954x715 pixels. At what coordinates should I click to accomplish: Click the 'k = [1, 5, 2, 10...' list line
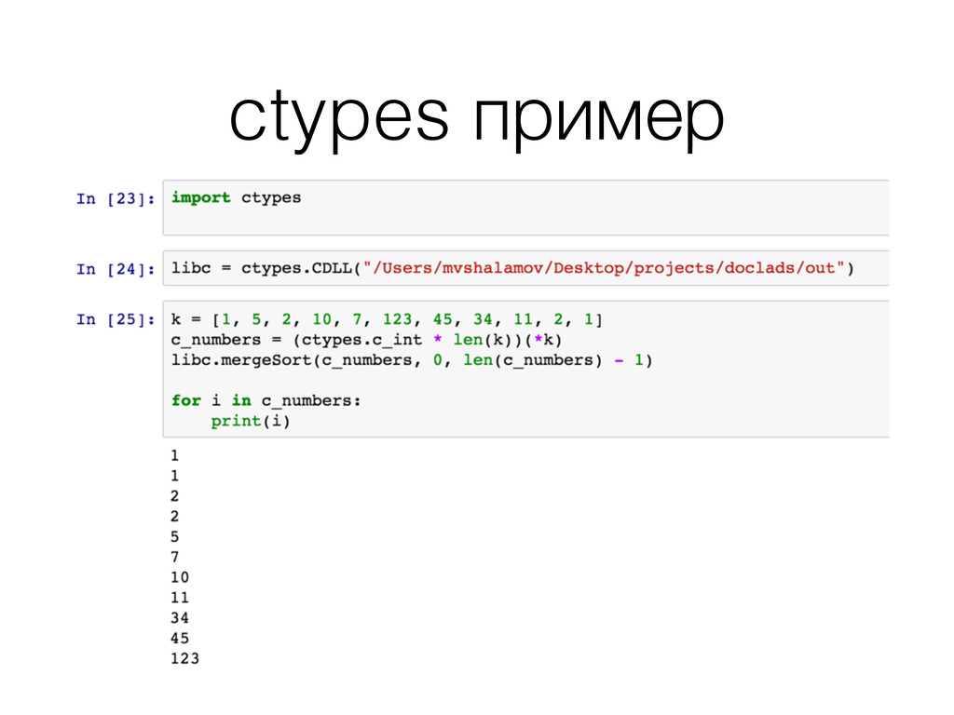tap(387, 320)
